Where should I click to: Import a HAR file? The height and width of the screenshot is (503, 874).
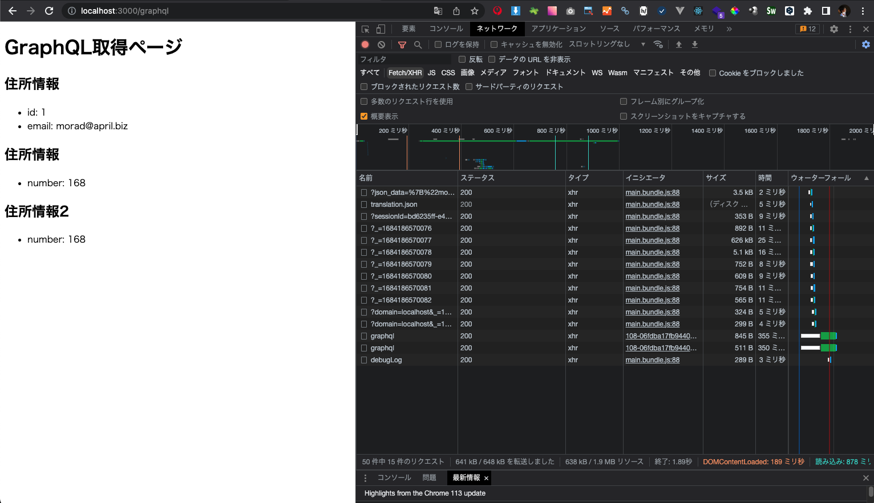[x=678, y=44]
